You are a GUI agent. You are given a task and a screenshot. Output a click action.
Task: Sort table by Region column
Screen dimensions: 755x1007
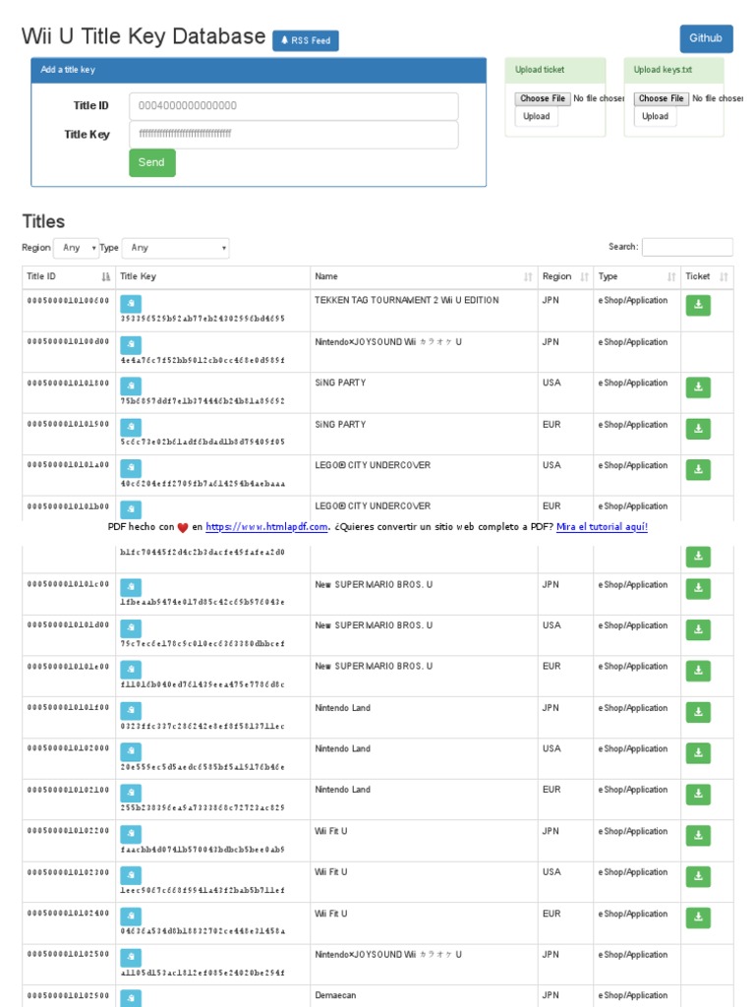tap(565, 276)
